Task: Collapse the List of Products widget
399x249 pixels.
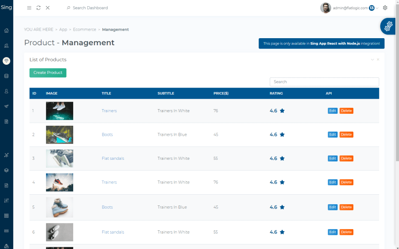Action: pos(372,60)
